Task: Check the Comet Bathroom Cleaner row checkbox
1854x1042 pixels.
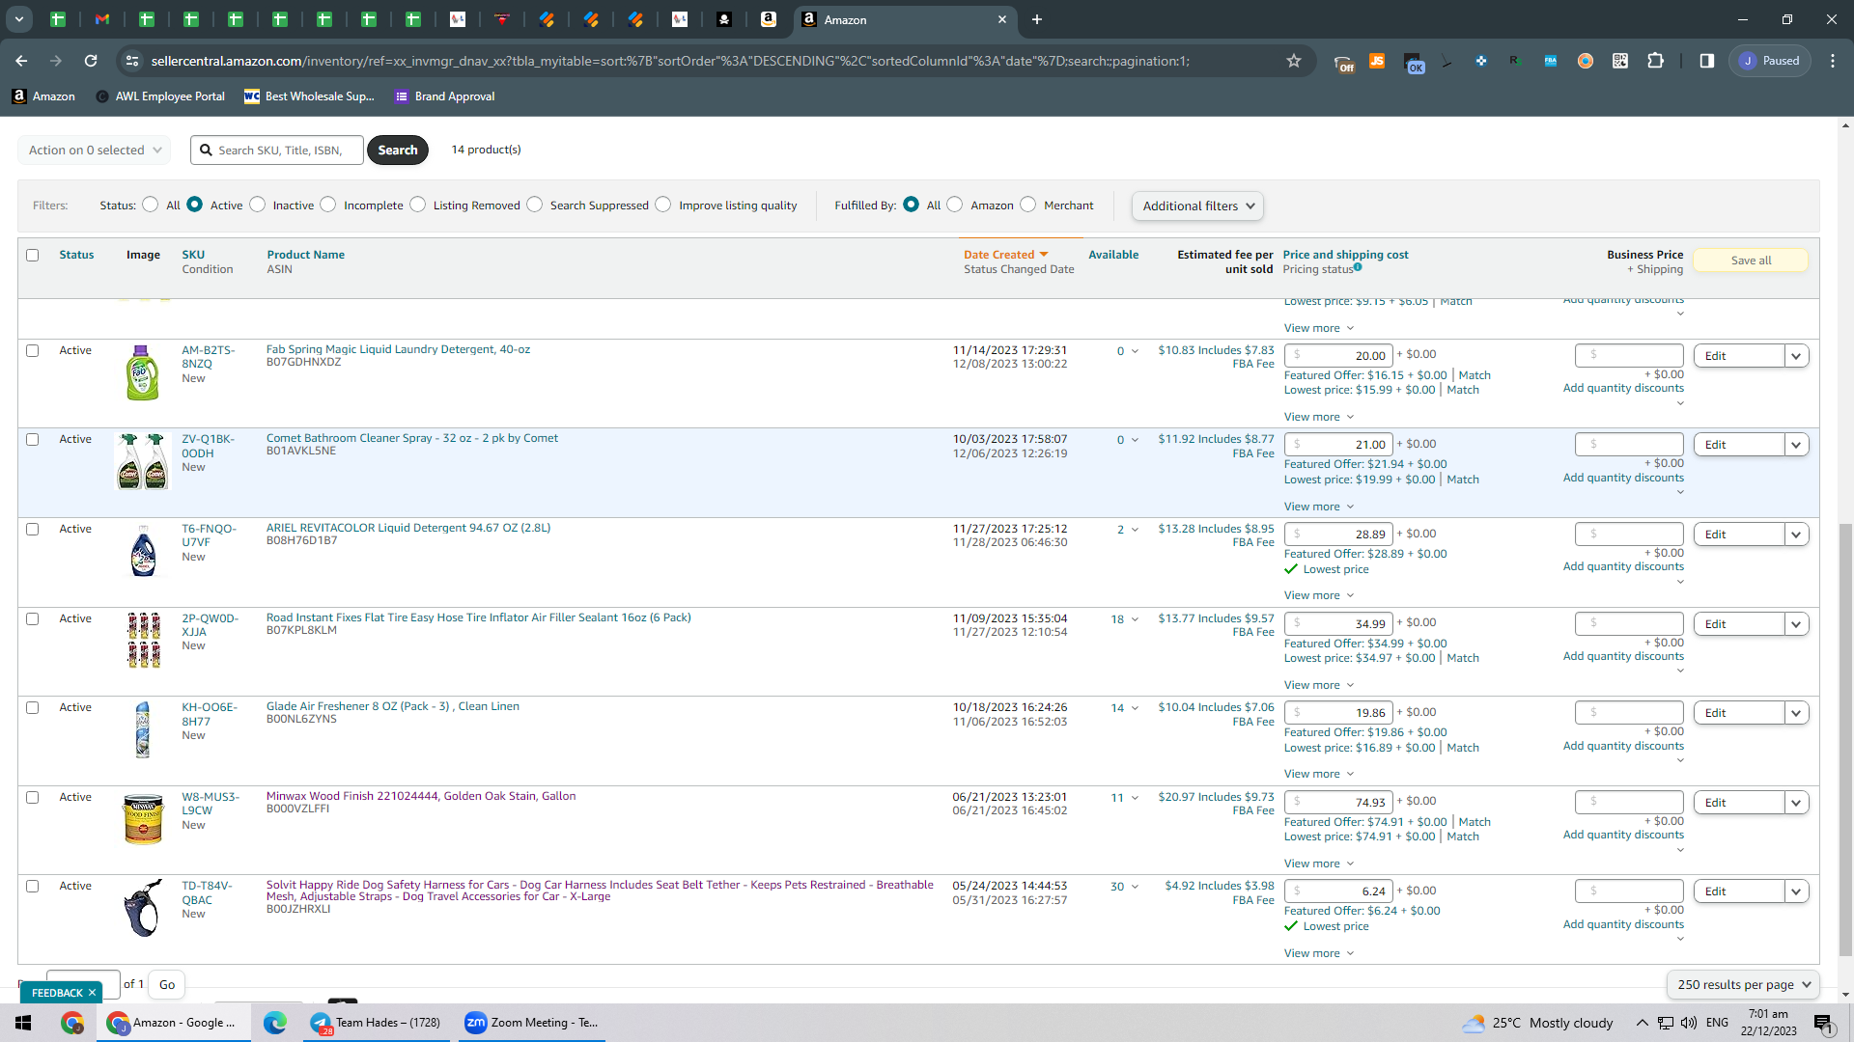Action: click(x=33, y=440)
